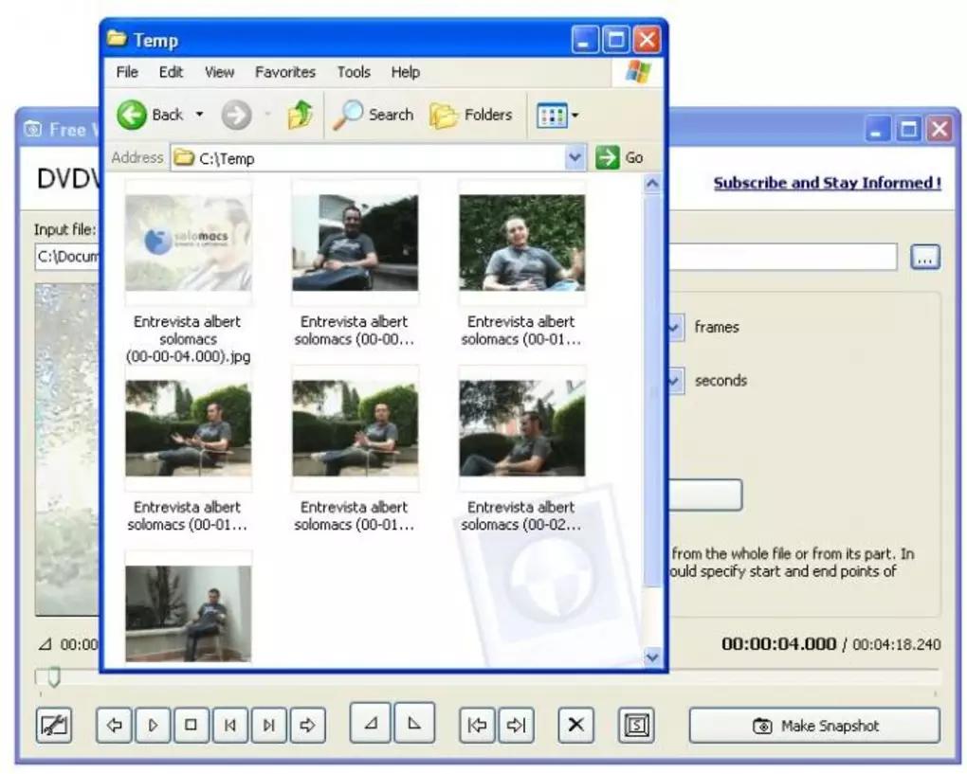Open snapshot options via the S icon
Viewport: 967px width, 774px height.
pyautogui.click(x=637, y=725)
